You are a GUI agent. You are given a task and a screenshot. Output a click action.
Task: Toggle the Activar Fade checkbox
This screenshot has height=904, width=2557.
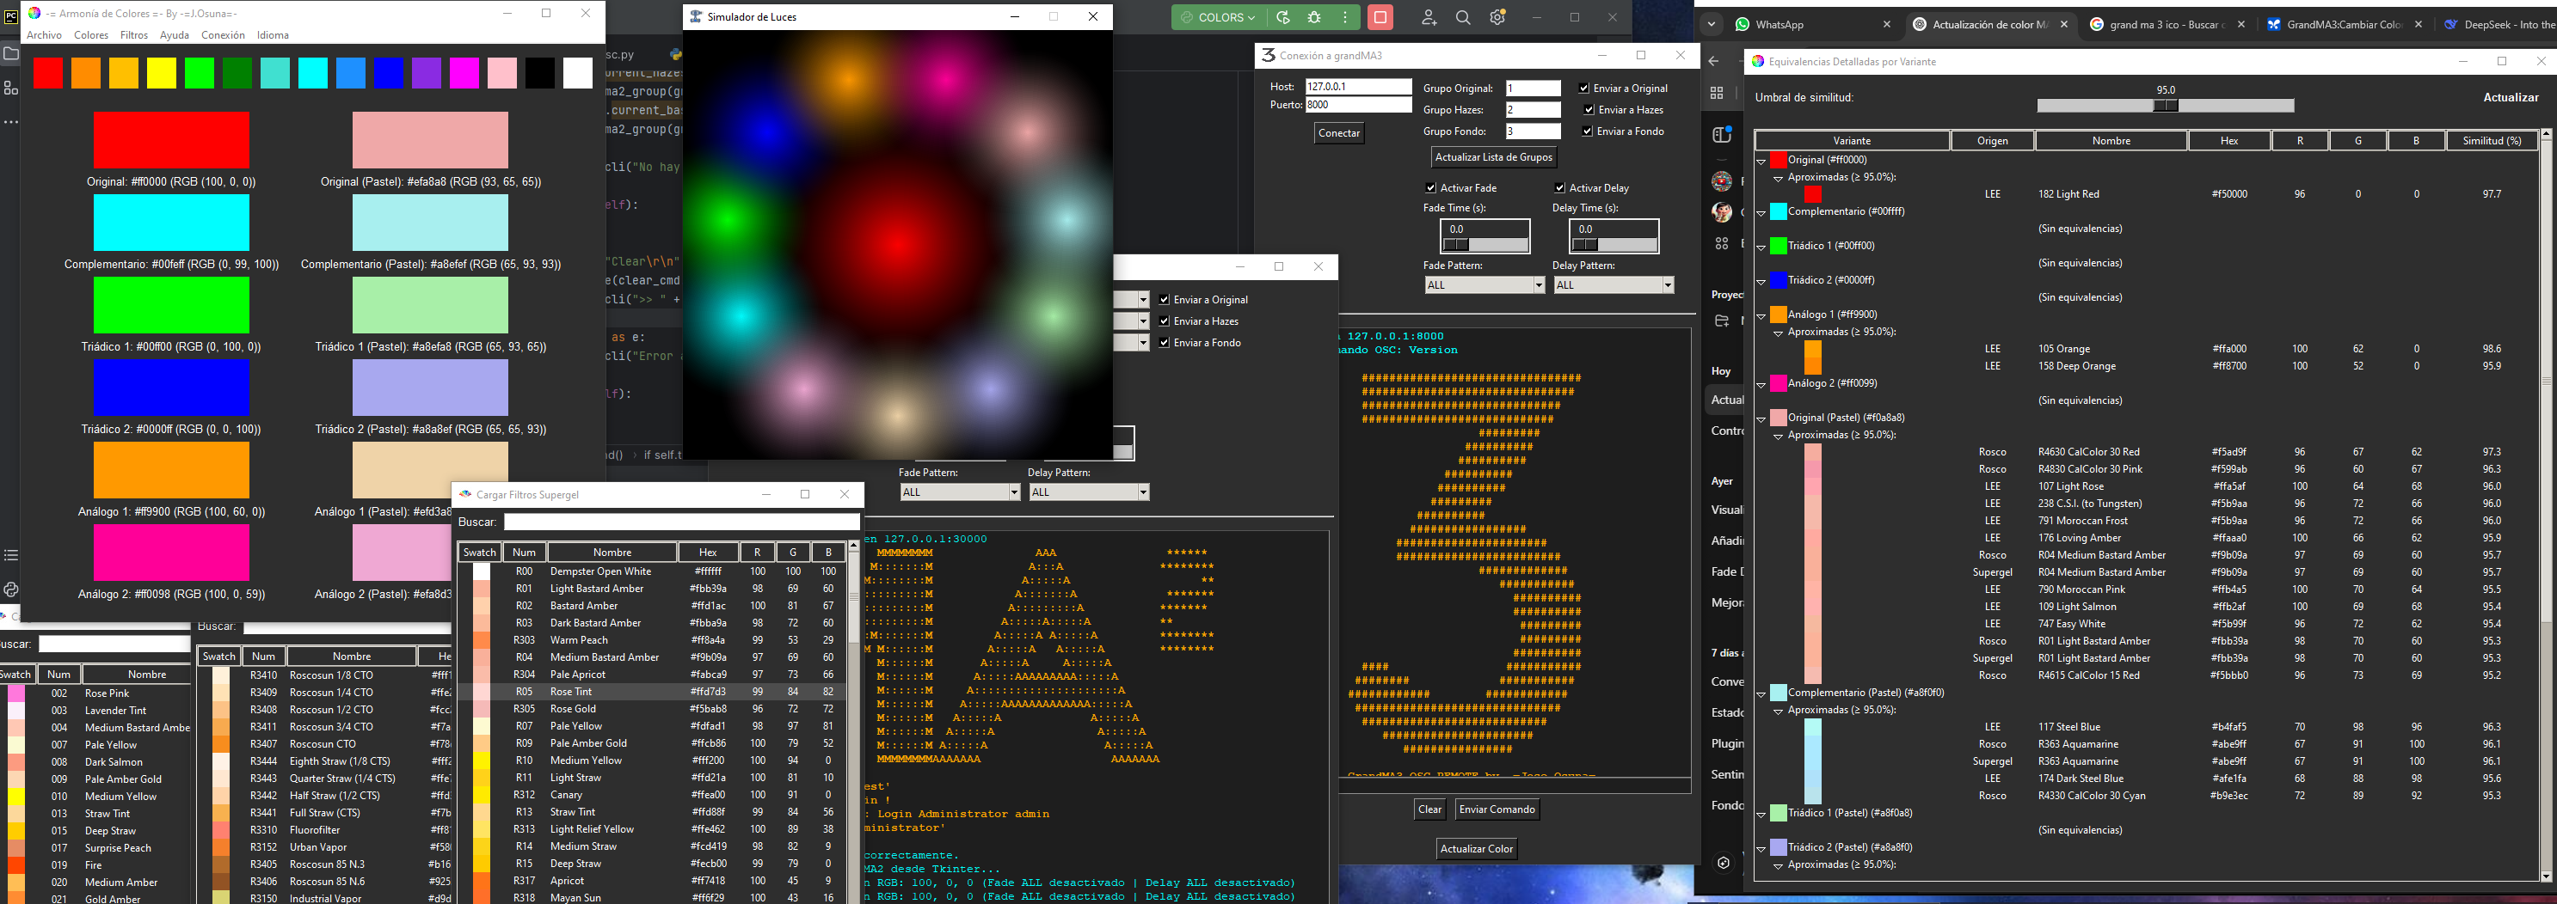1430,187
